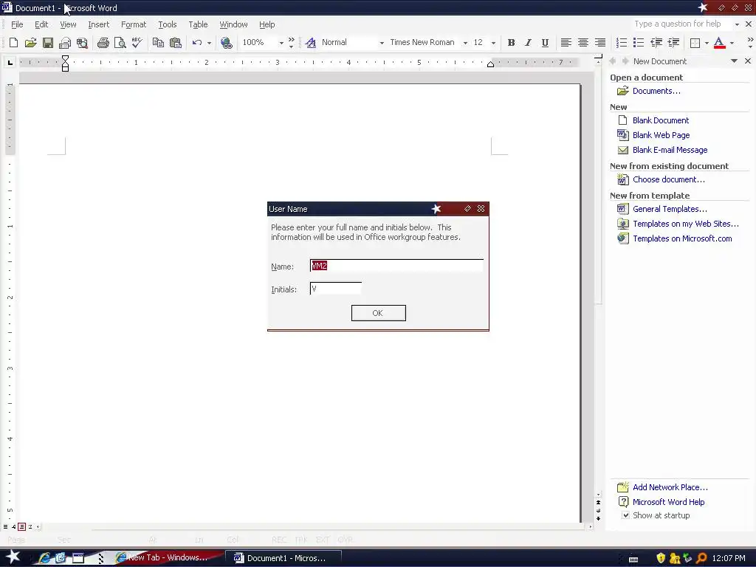Toggle Bold formatting
Viewport: 756px width, 567px height.
coord(511,42)
